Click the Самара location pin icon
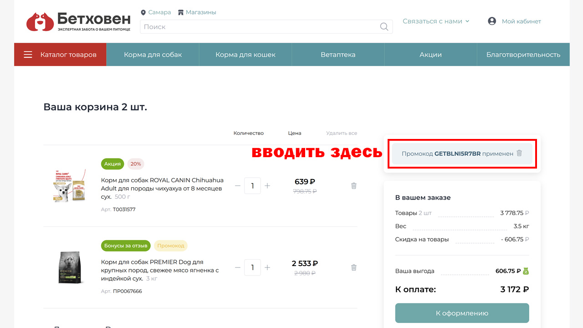 click(x=143, y=13)
